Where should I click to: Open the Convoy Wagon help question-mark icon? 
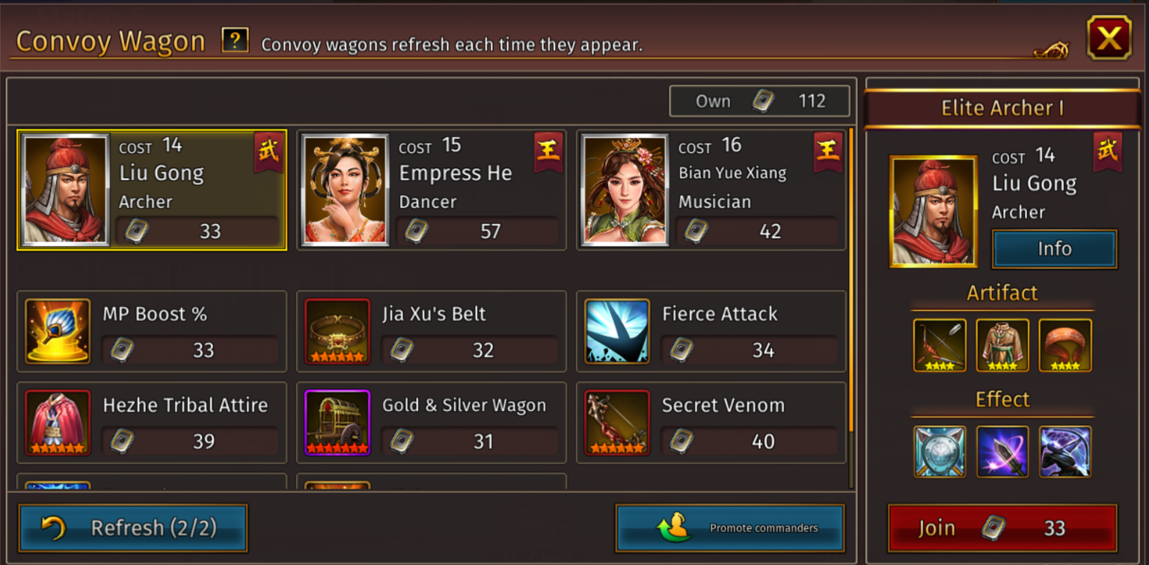235,40
